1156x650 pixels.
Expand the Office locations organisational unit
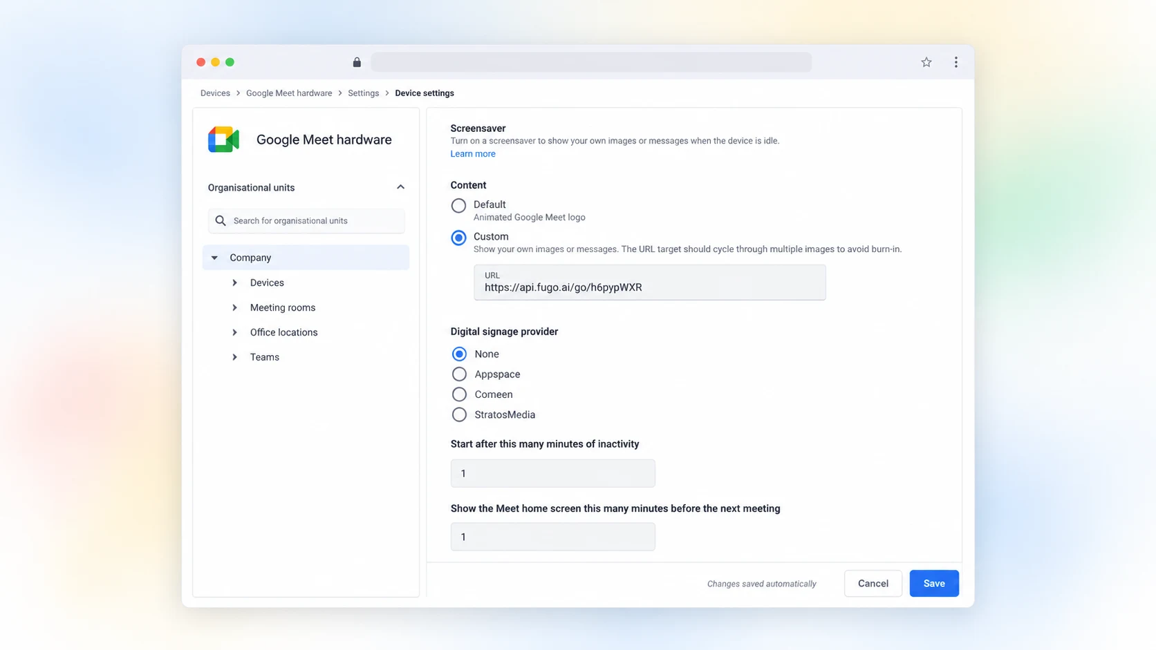(235, 332)
